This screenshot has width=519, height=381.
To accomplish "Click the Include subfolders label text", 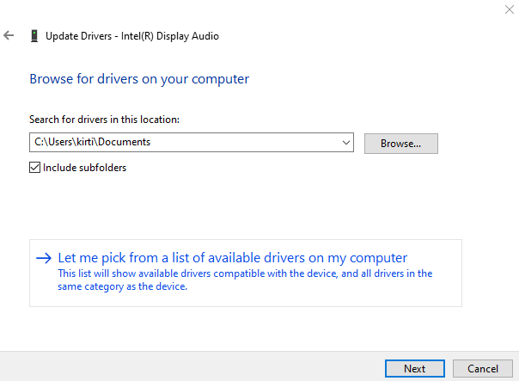I will 84,168.
